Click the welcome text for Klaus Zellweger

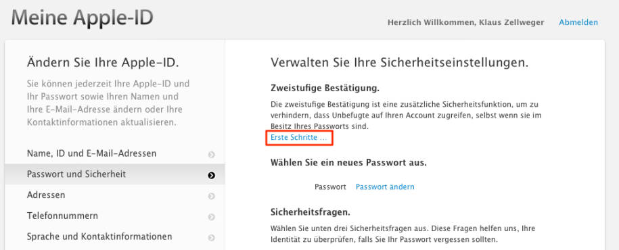pos(466,22)
